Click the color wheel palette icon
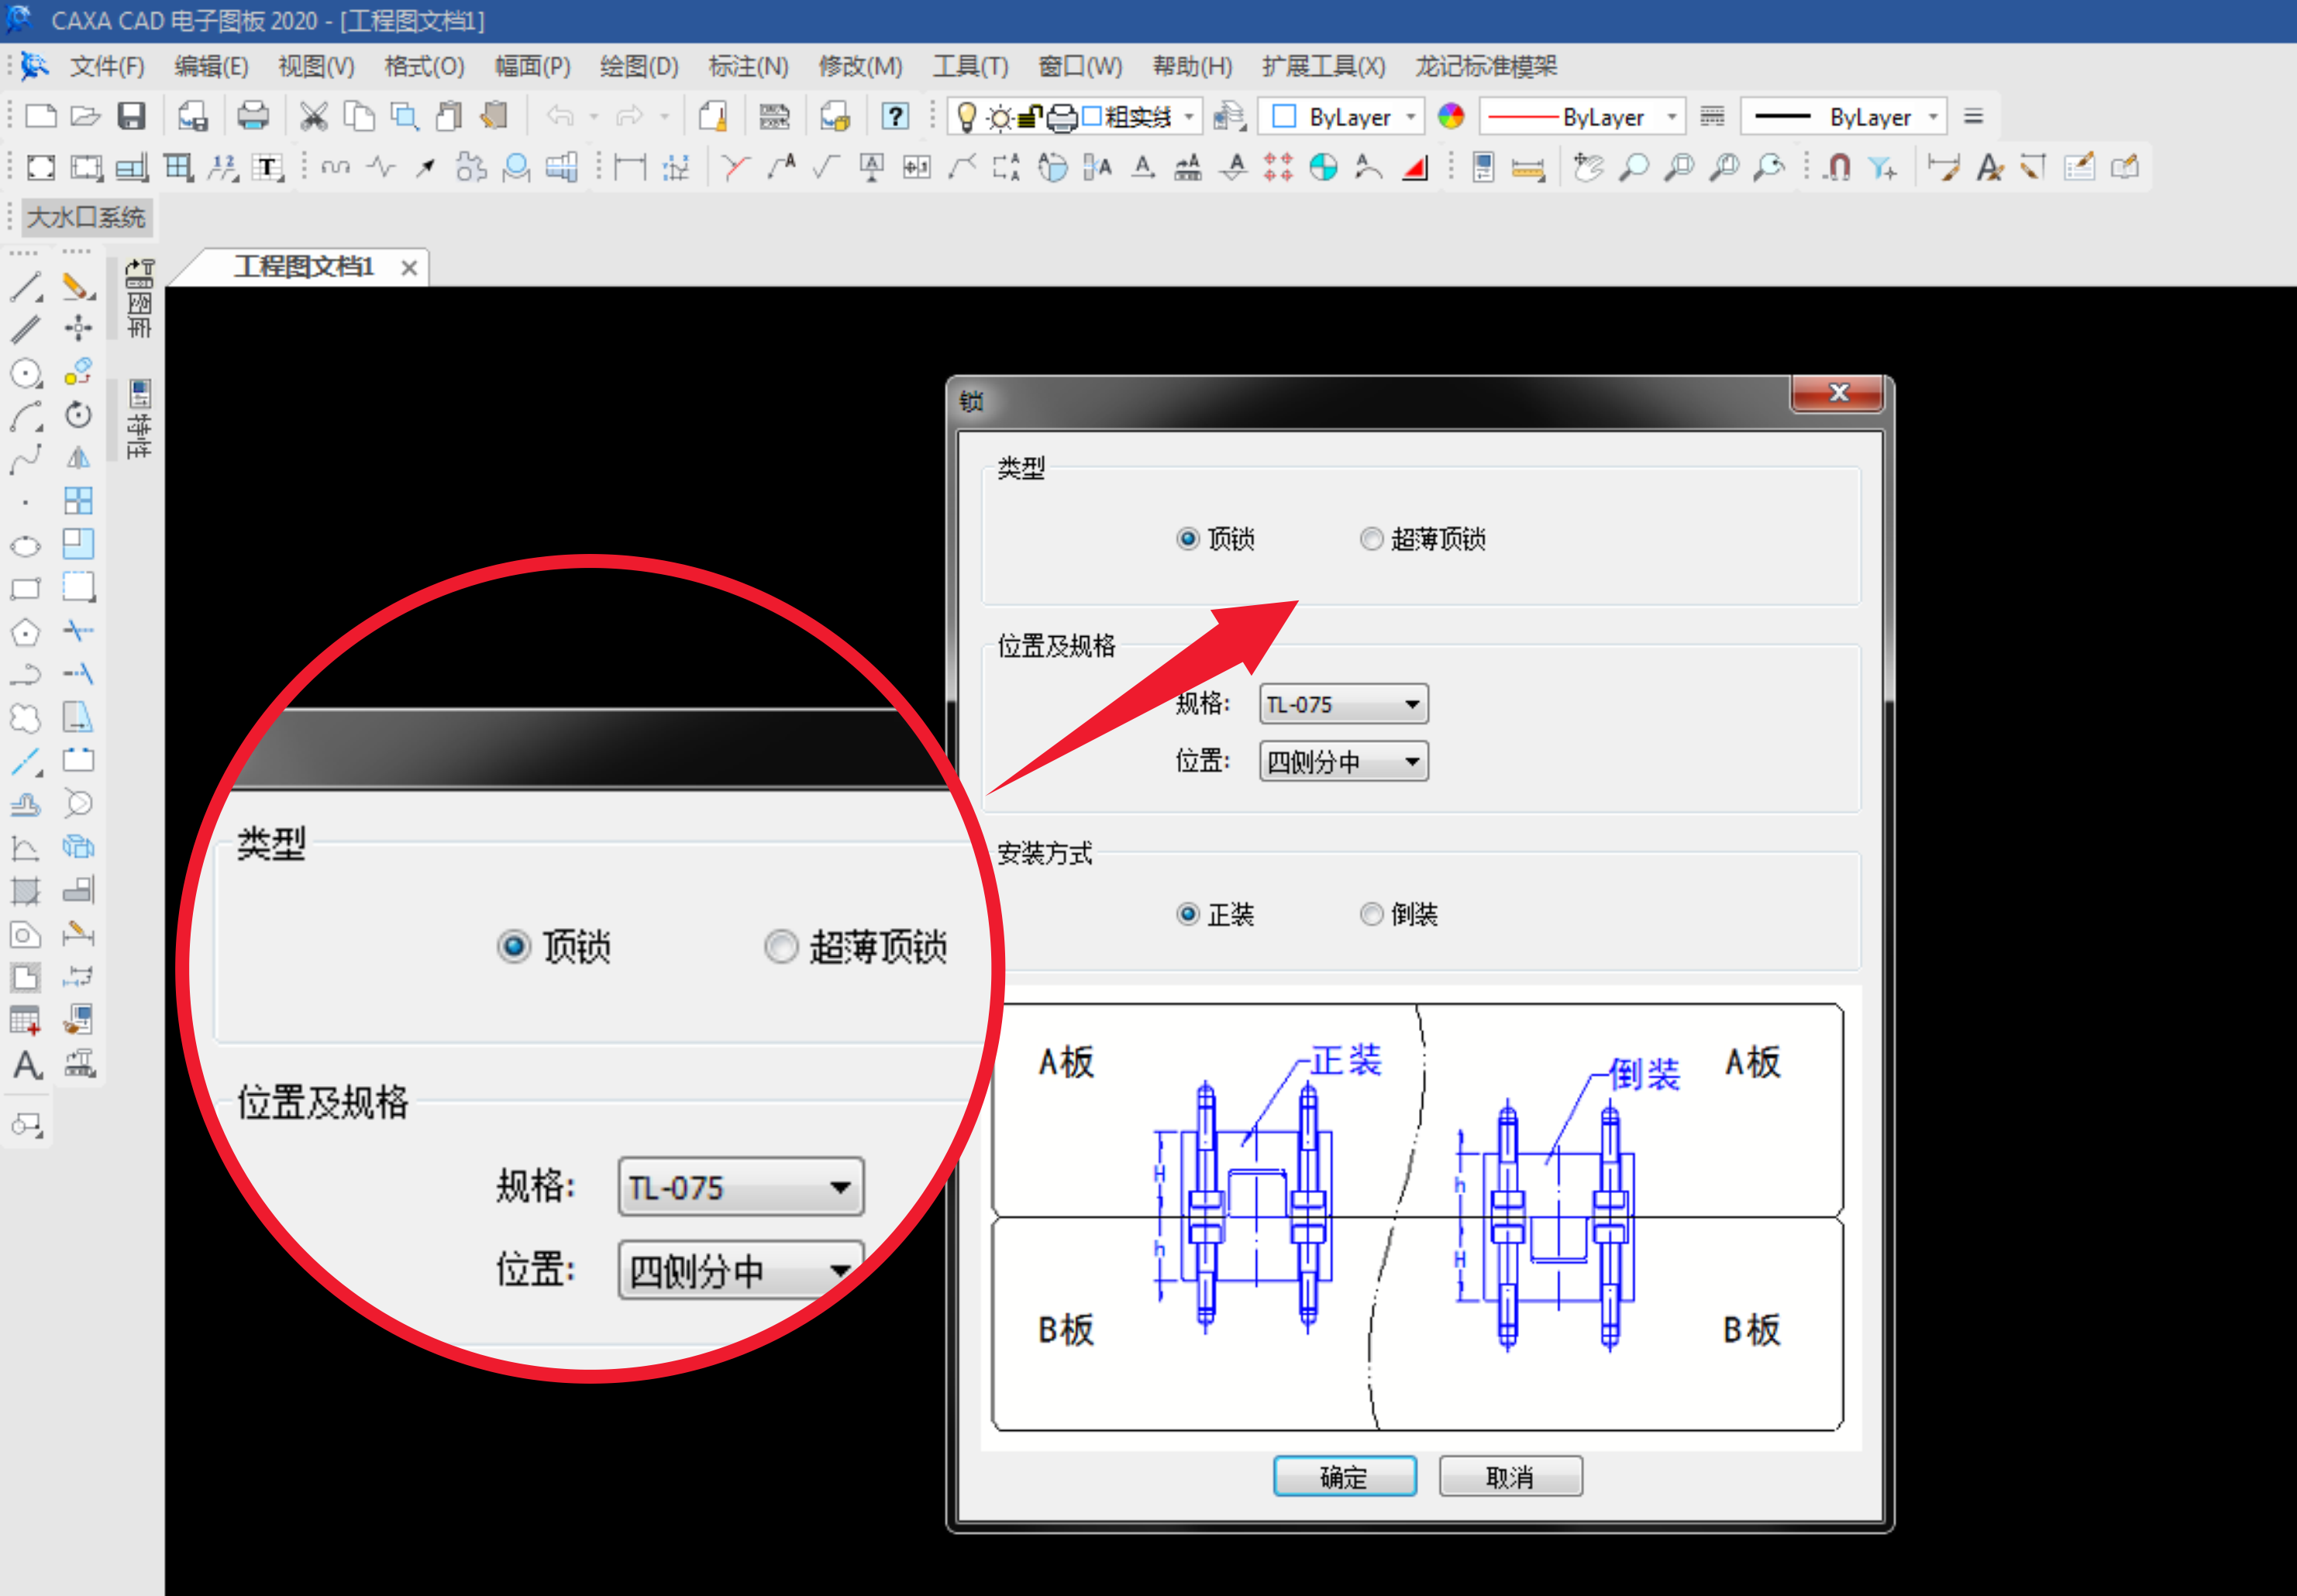This screenshot has width=2297, height=1596. [x=1450, y=116]
